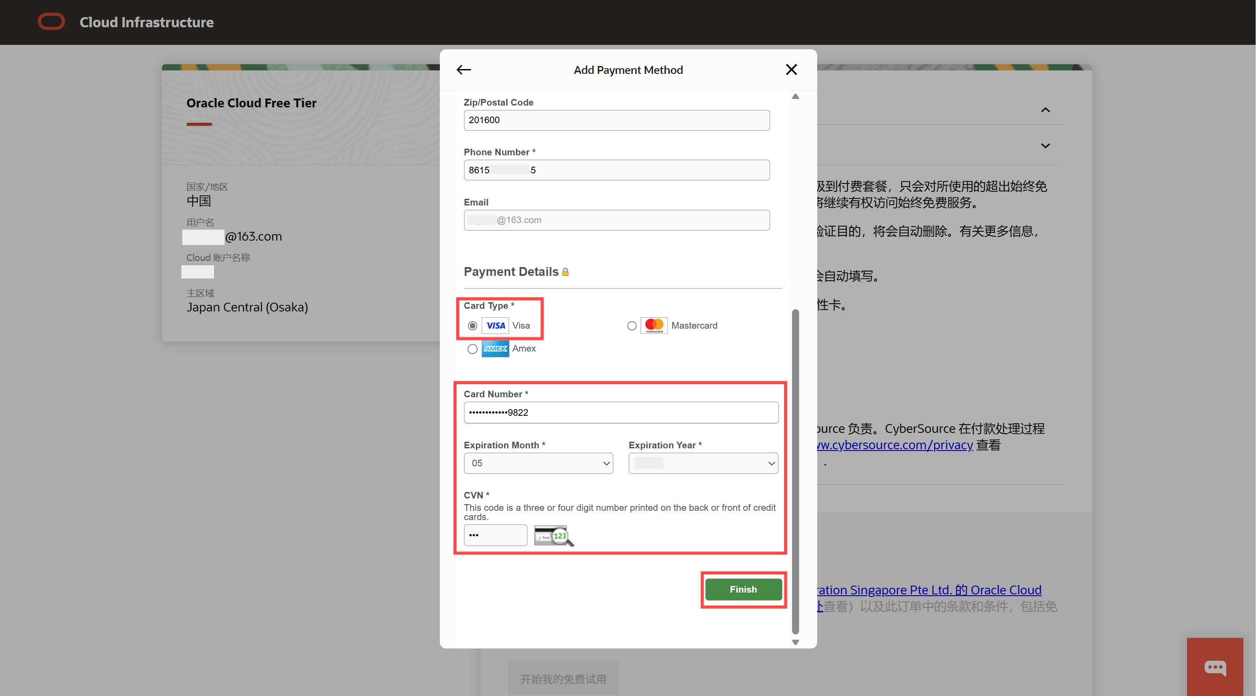Click the Oracle Cloud Free Tier heading
Viewport: 1257px width, 696px height.
(x=251, y=103)
